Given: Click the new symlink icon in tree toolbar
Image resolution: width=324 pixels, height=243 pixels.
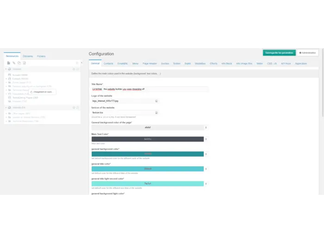Looking at the screenshot, I should (19, 62).
